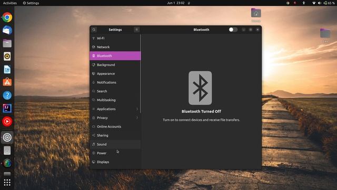The width and height of the screenshot is (337, 190).
Task: Open the Applications settings entry
Action: [115, 109]
